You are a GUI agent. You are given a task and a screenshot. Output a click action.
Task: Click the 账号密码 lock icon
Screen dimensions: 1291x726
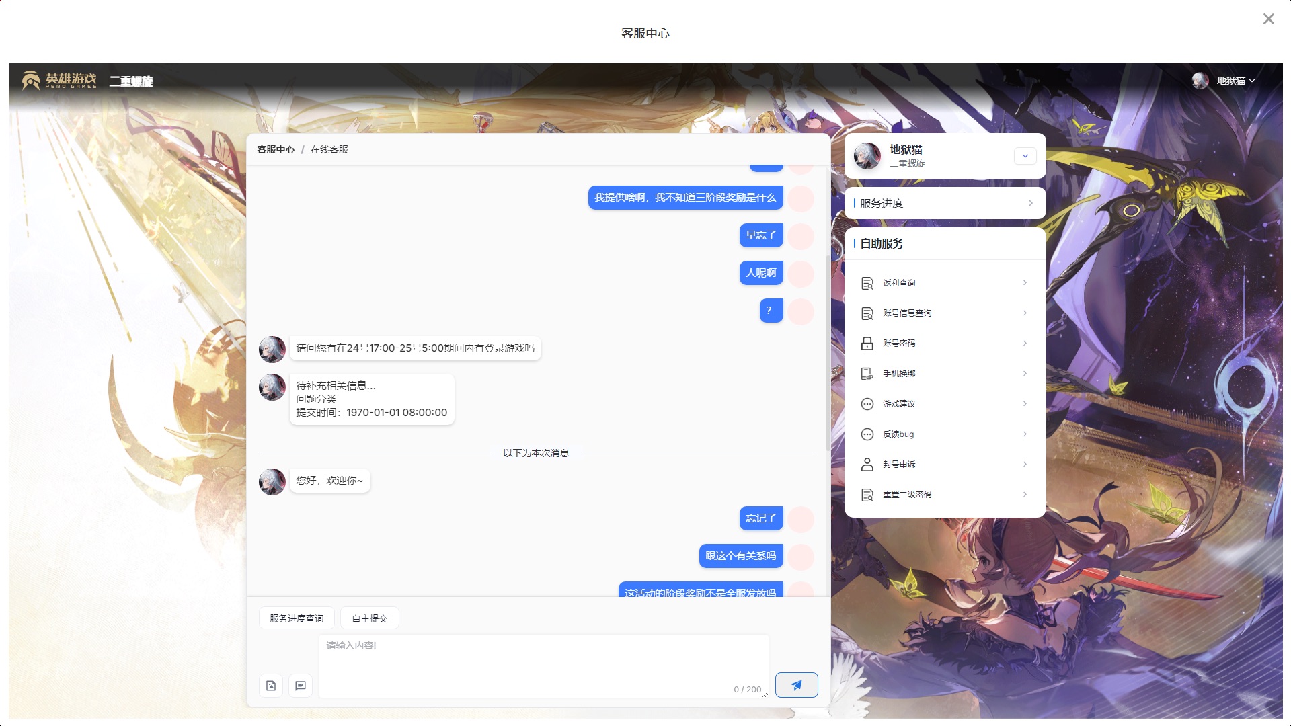867,344
